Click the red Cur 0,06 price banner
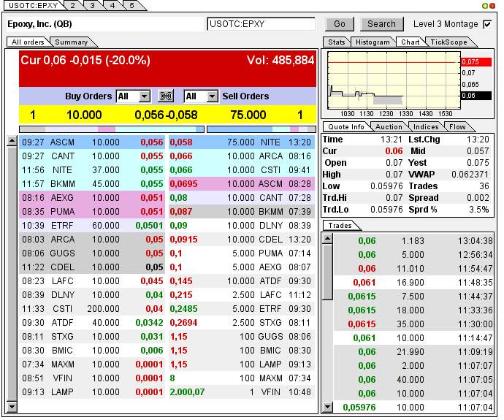This screenshot has height=420, width=504. [167, 69]
